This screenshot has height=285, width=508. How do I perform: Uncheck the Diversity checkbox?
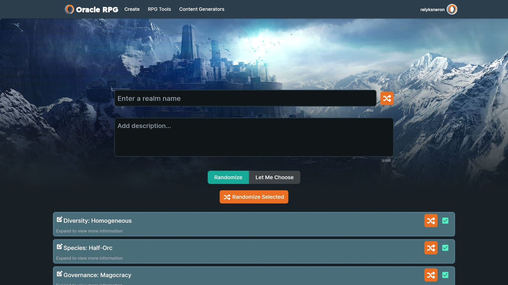pos(445,221)
